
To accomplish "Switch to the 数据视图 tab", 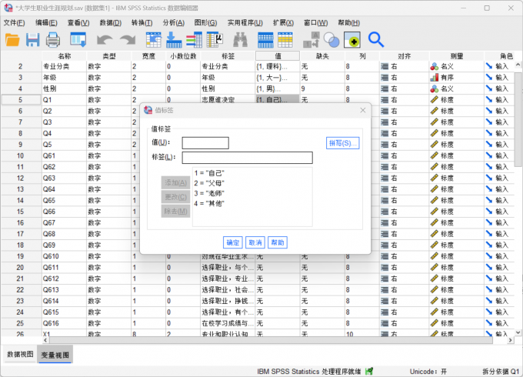I will (20, 354).
